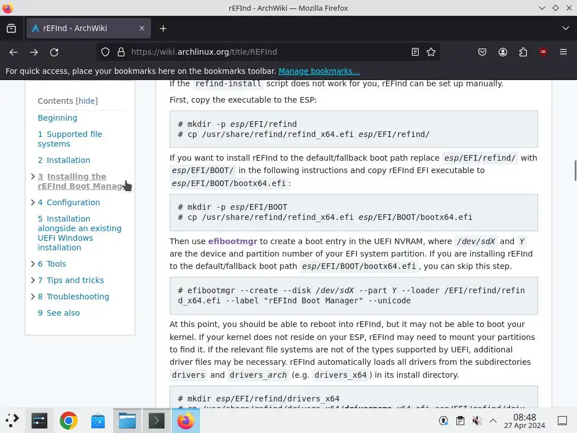Open the terminal from the taskbar
The width and height of the screenshot is (577, 433).
[x=157, y=420]
